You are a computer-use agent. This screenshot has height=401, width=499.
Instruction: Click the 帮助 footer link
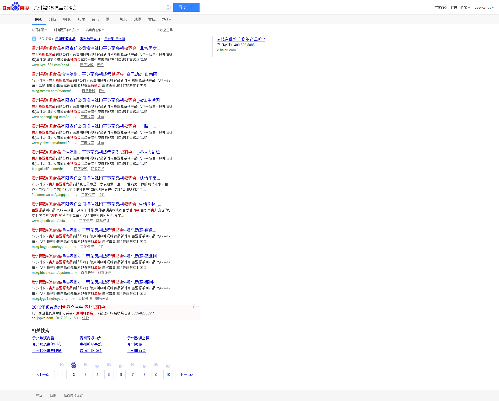[x=39, y=395]
